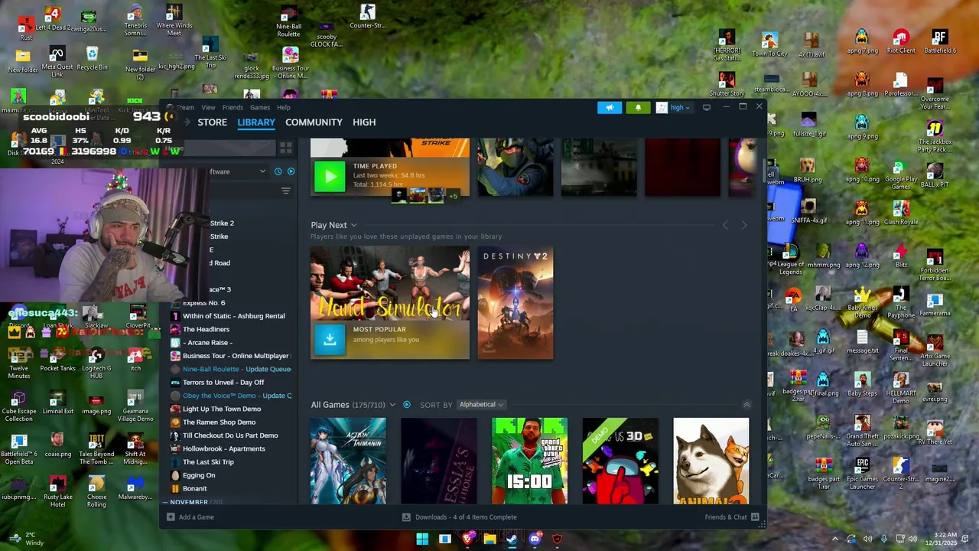Open Windows Start button on taskbar
Screen dimensions: 979x551
click(422, 539)
